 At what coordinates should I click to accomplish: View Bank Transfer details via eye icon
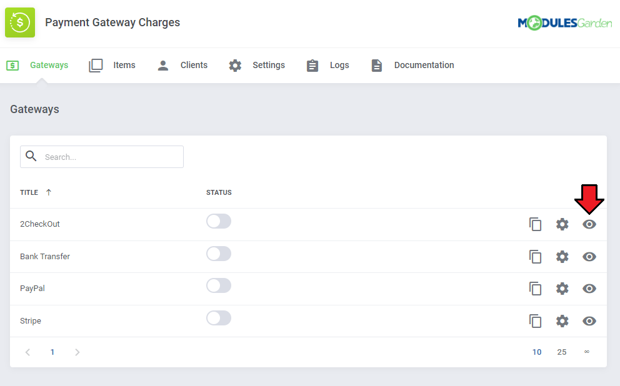[x=589, y=257]
